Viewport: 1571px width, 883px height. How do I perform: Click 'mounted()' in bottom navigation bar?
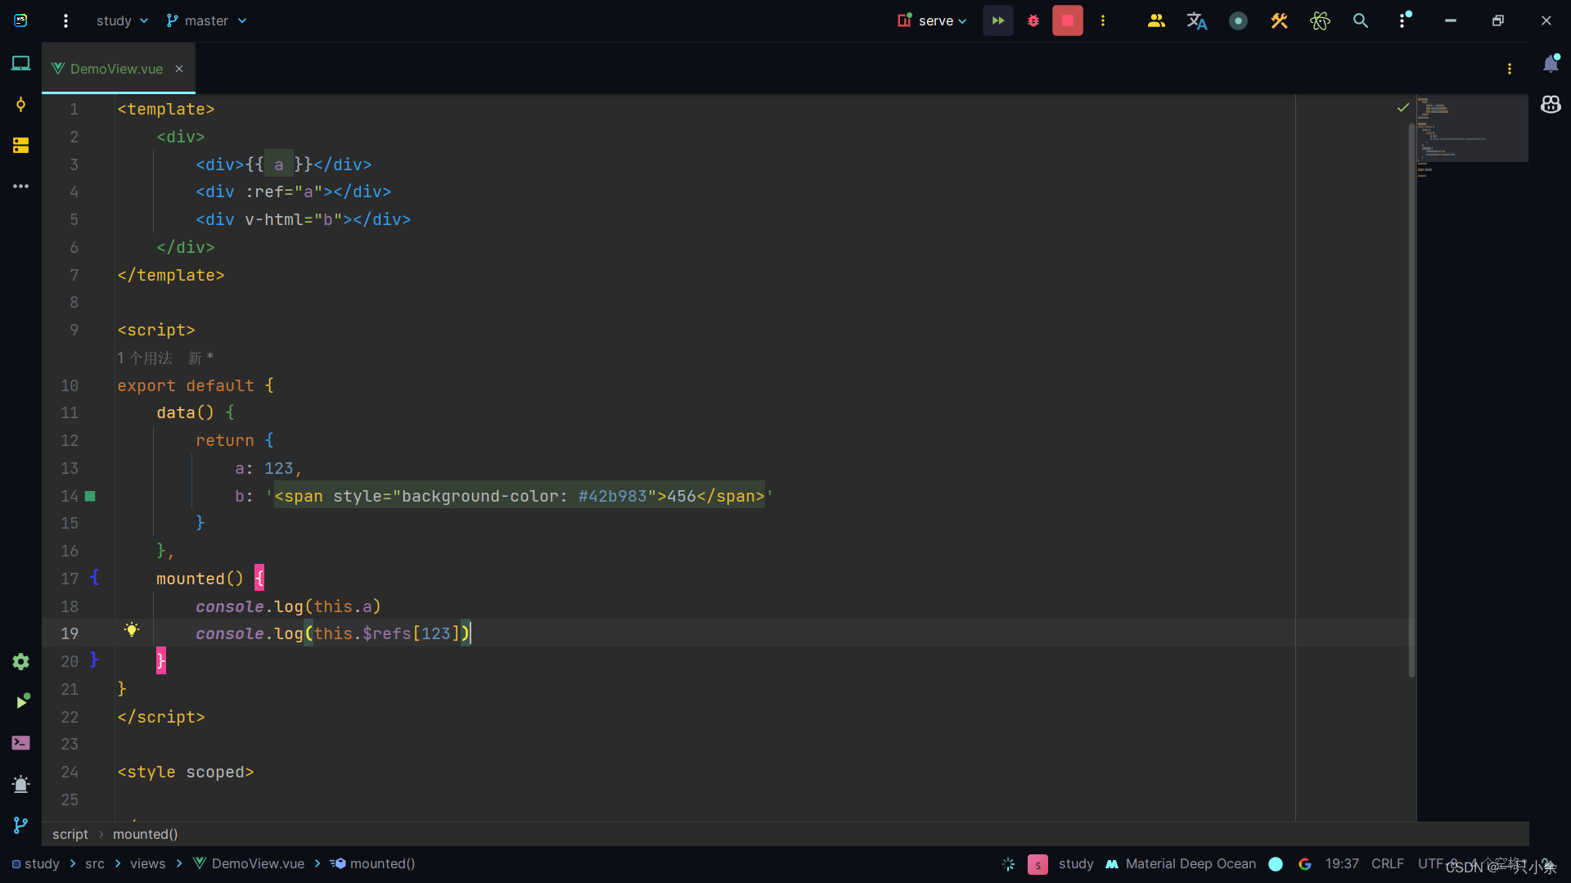pos(373,863)
